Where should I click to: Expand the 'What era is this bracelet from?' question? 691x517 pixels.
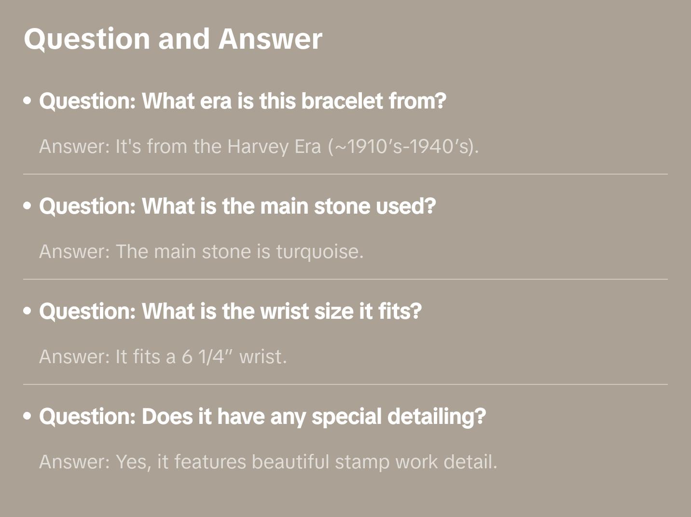point(242,101)
